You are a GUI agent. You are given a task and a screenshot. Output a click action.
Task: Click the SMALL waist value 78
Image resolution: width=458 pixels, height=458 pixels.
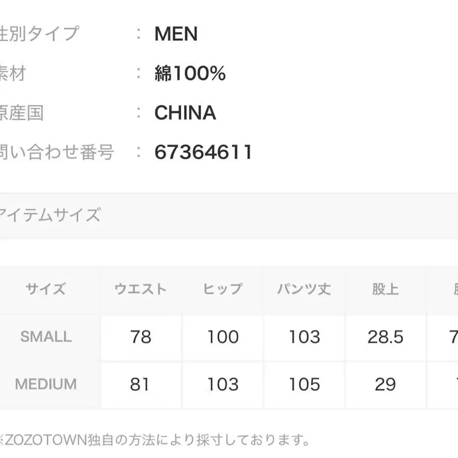point(140,337)
